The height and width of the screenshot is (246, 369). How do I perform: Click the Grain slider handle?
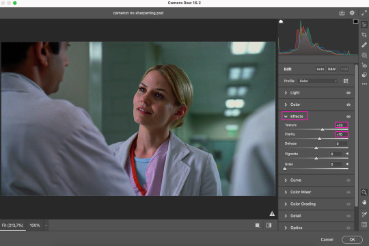point(285,169)
